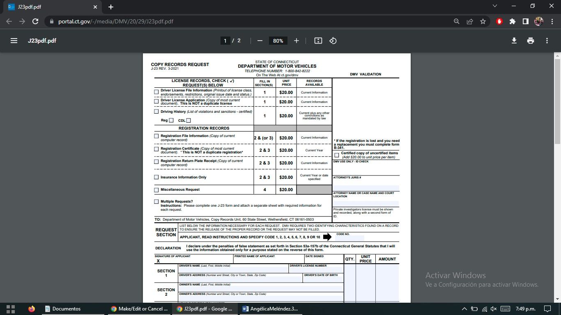The width and height of the screenshot is (561, 315).
Task: Download the J23pdf document
Action: pyautogui.click(x=514, y=41)
